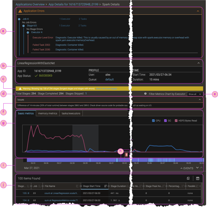This screenshot has height=207, width=218.
Task: Click the Stages Skipped count 1
Action: coord(86,94)
